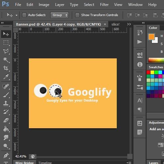Select the Eyedropper tool
Viewport: 164px width, 164px height.
tap(6, 76)
